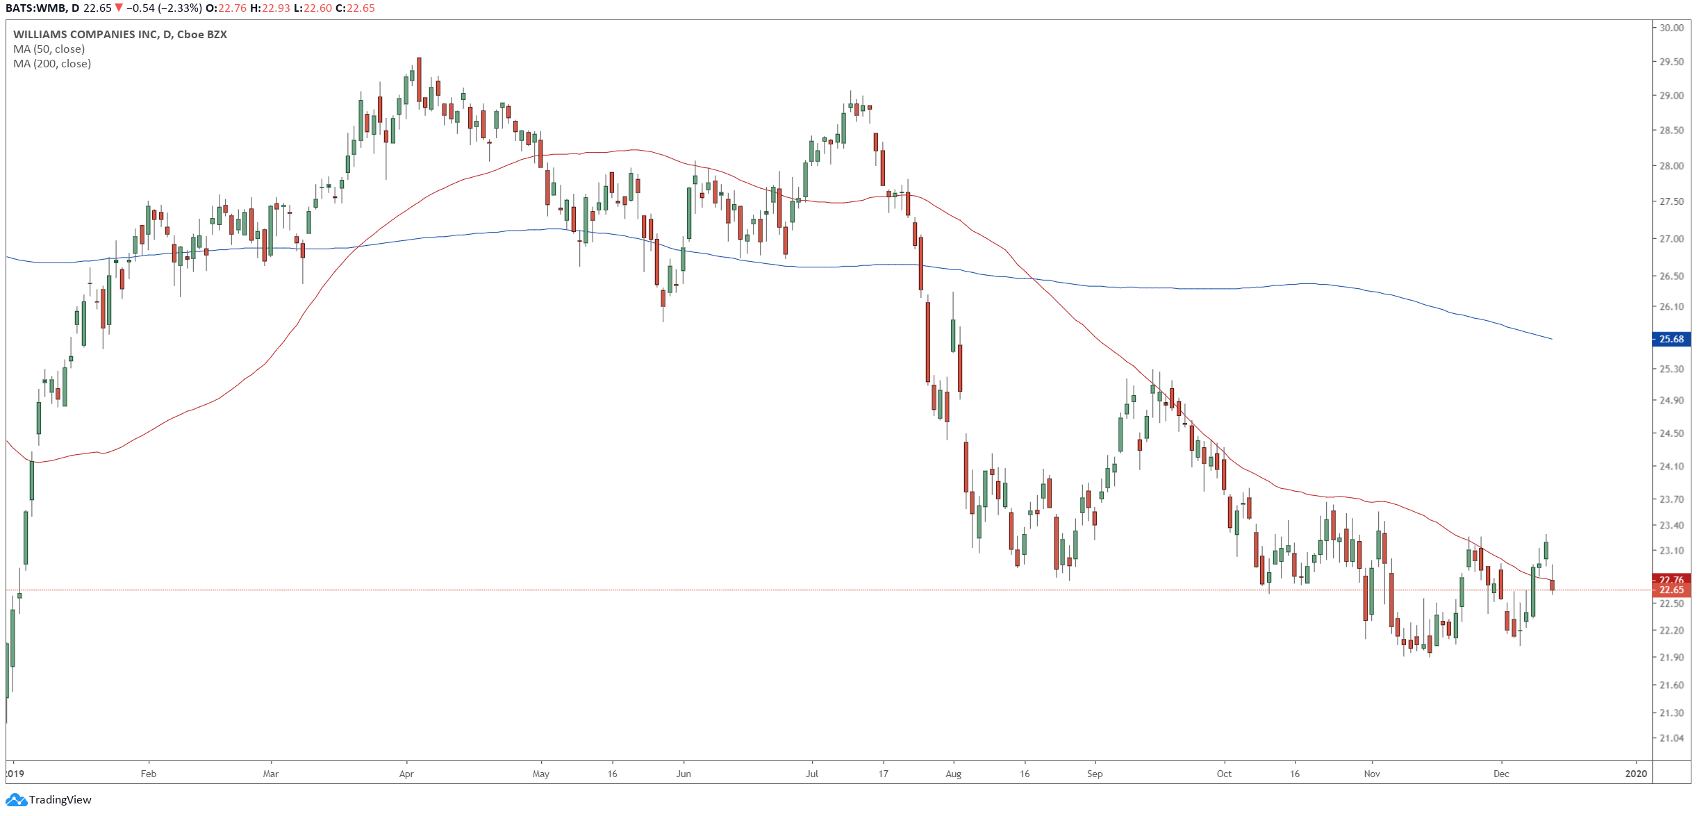1697x816 pixels.
Task: Click the Feb label on the date axis
Action: click(x=149, y=774)
